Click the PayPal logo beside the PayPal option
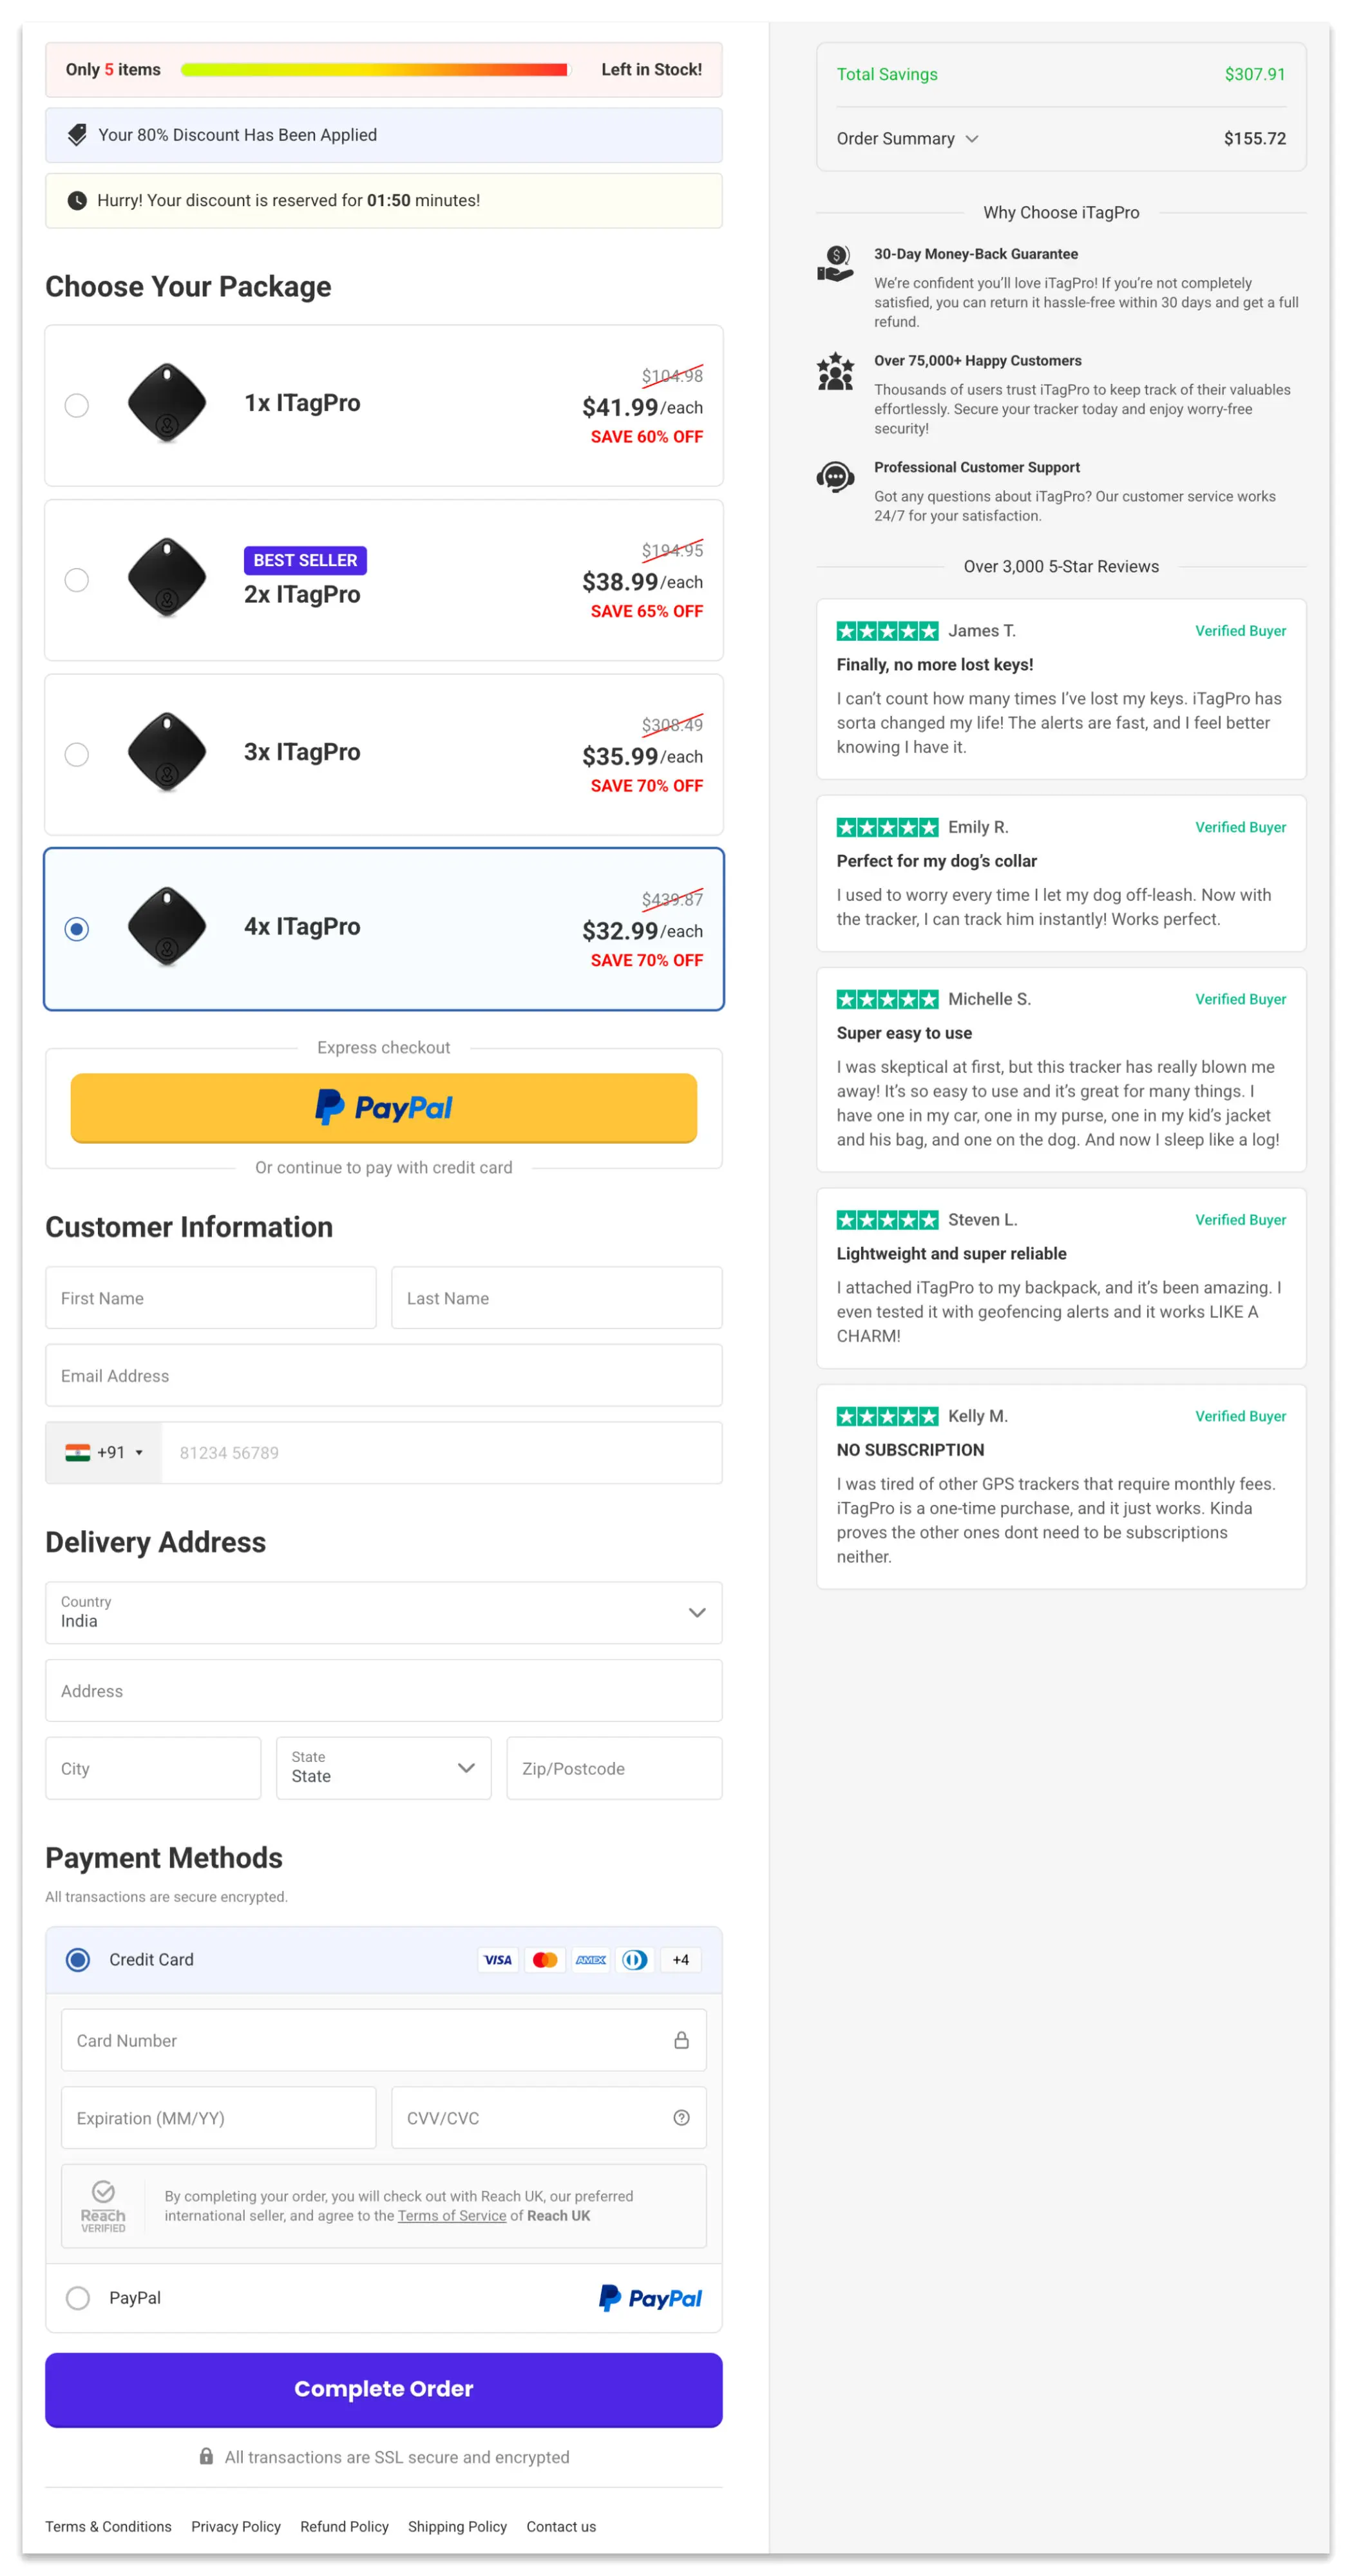 [650, 2298]
